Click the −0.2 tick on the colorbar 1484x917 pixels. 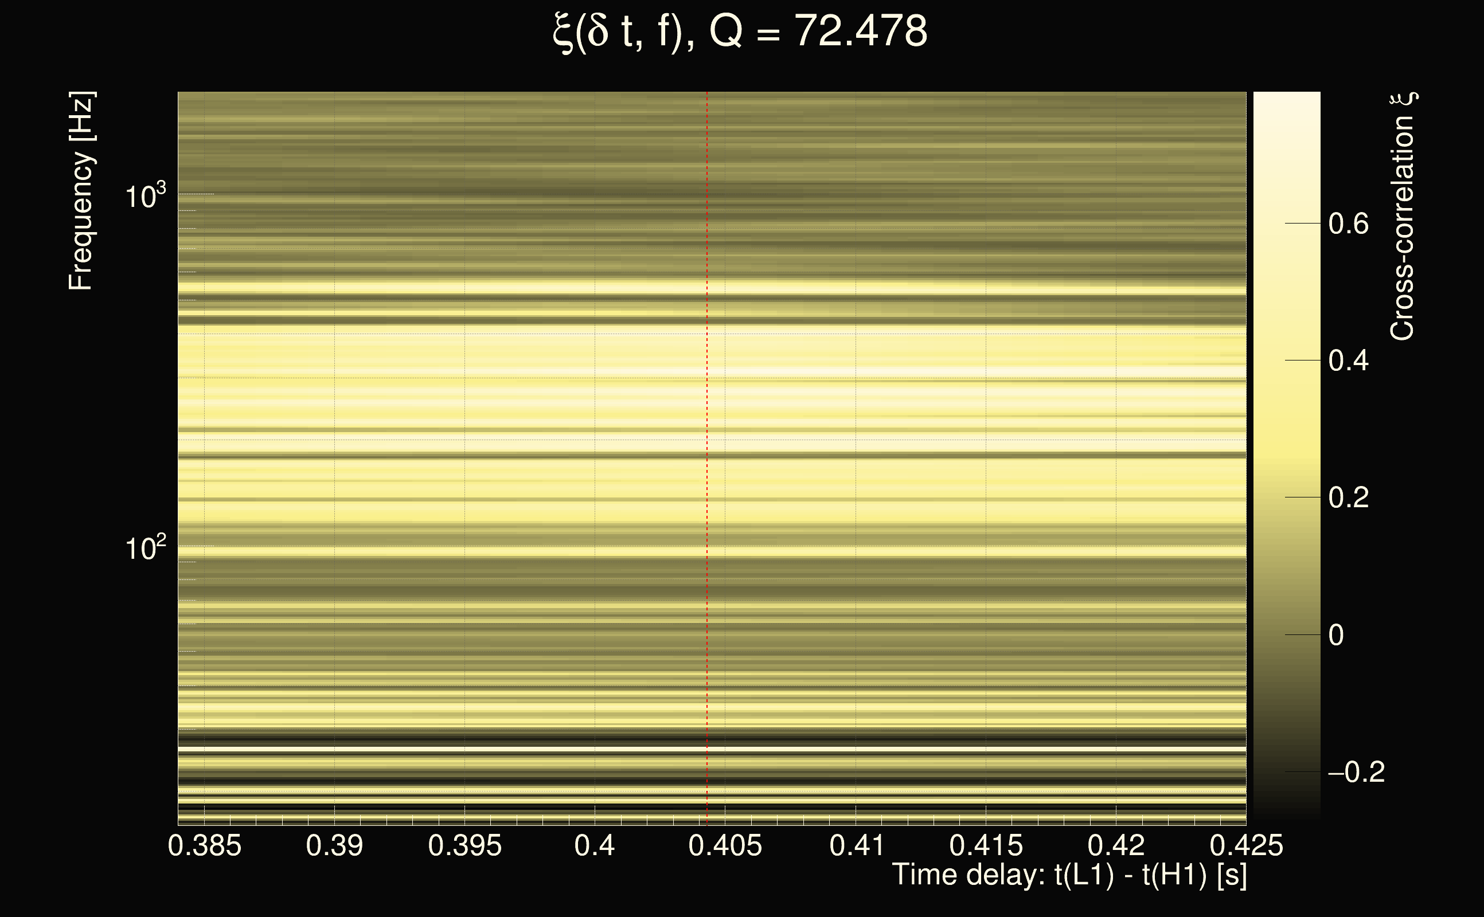1356,772
